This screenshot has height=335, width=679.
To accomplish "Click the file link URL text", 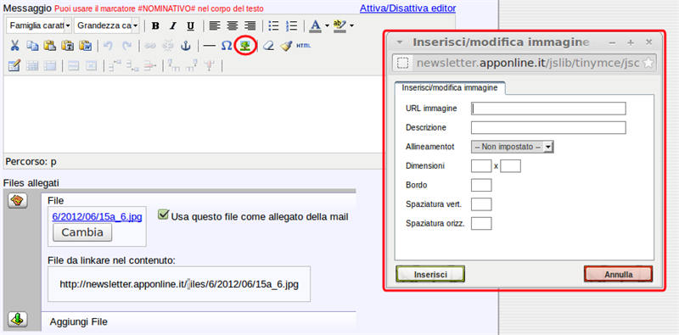I will coord(179,284).
